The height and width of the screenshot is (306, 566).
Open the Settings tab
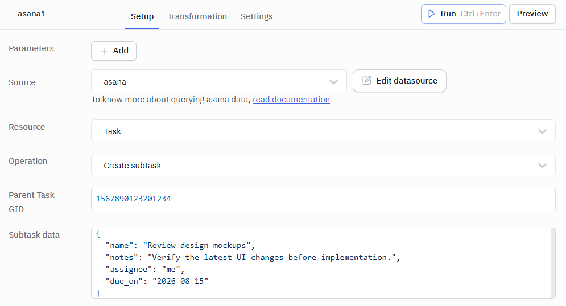tap(257, 16)
